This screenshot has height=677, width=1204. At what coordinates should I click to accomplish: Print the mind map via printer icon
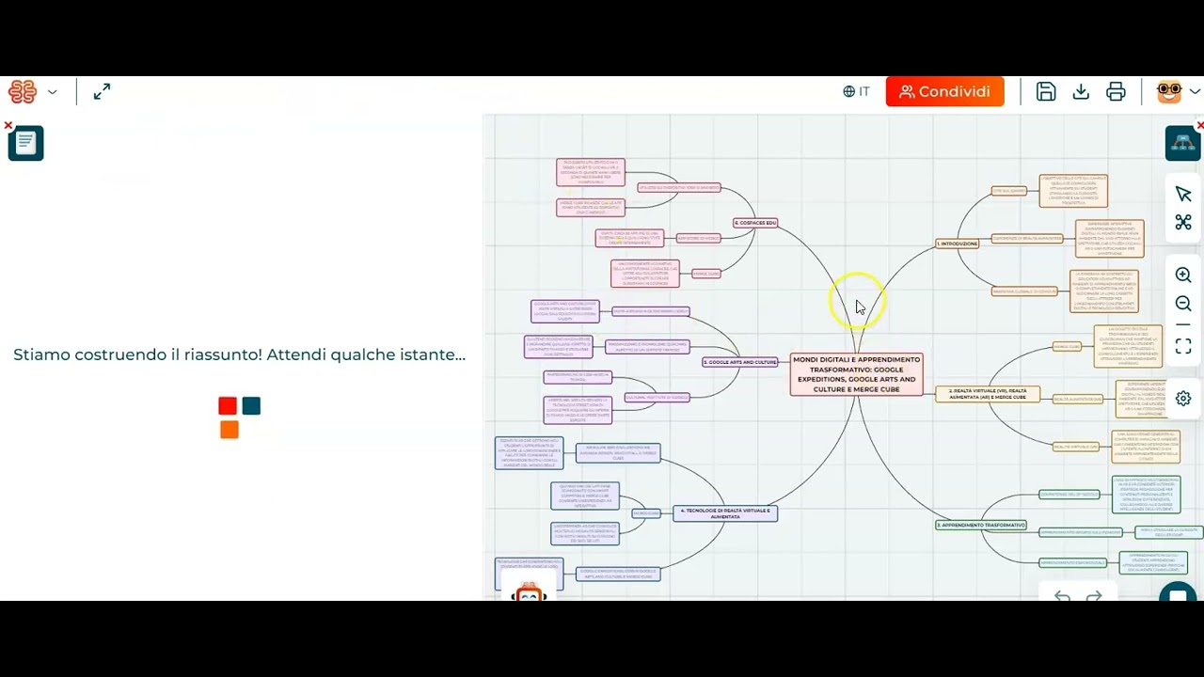1116,91
